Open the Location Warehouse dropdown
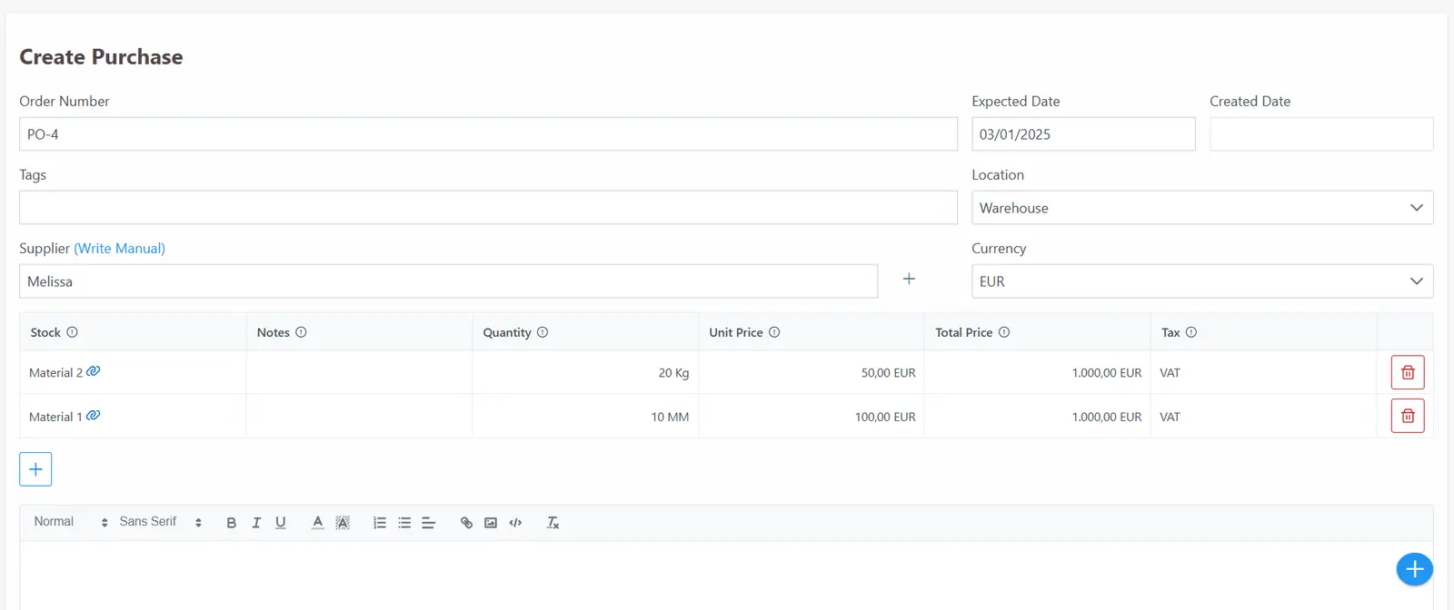 pyautogui.click(x=1202, y=208)
